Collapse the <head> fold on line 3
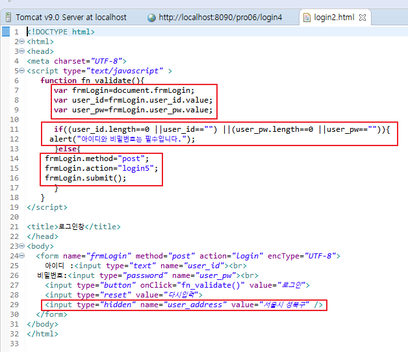Image resolution: width=408 pixels, height=352 pixels. (x=22, y=51)
